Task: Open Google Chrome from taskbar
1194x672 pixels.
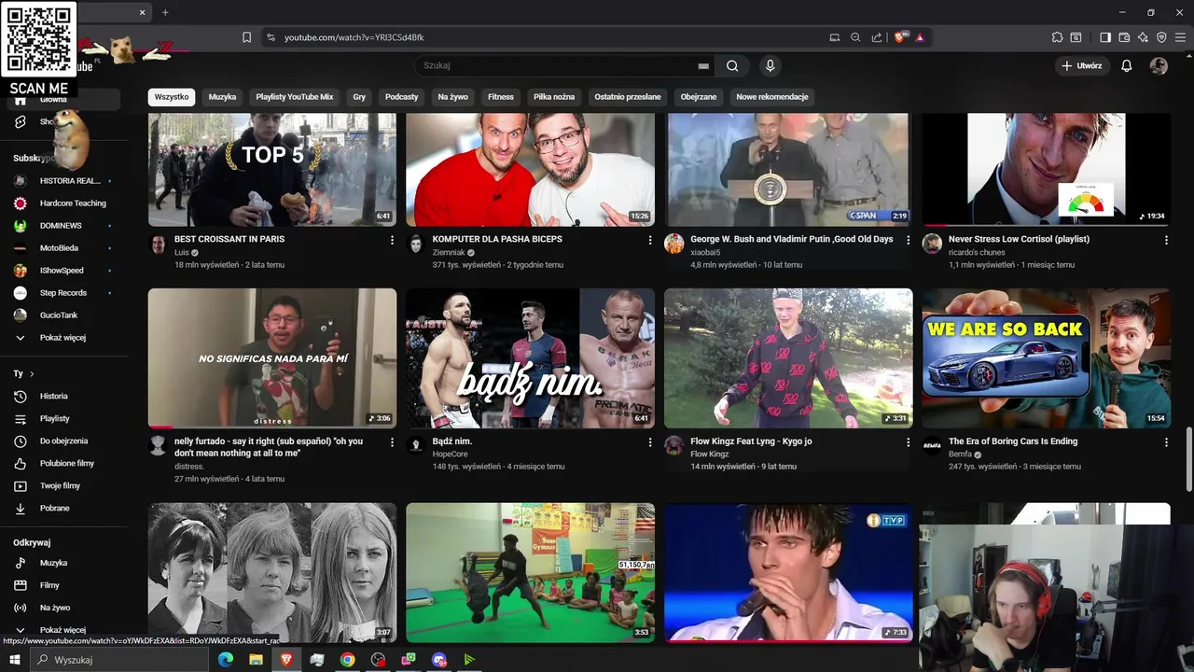Action: point(347,660)
